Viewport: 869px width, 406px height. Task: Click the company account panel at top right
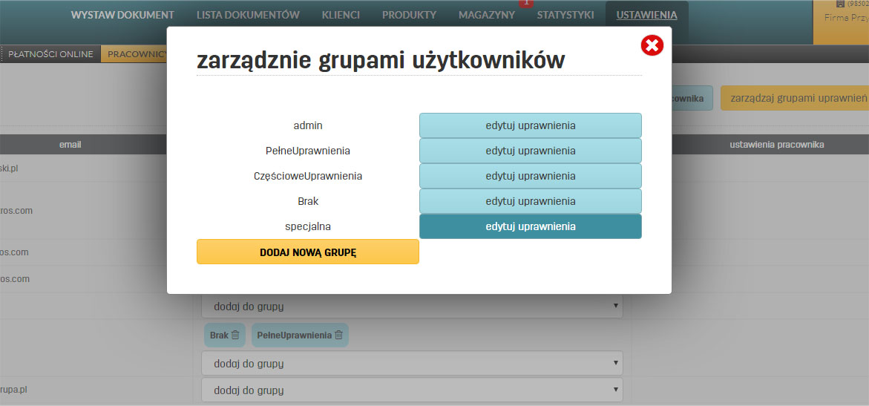pos(842,22)
